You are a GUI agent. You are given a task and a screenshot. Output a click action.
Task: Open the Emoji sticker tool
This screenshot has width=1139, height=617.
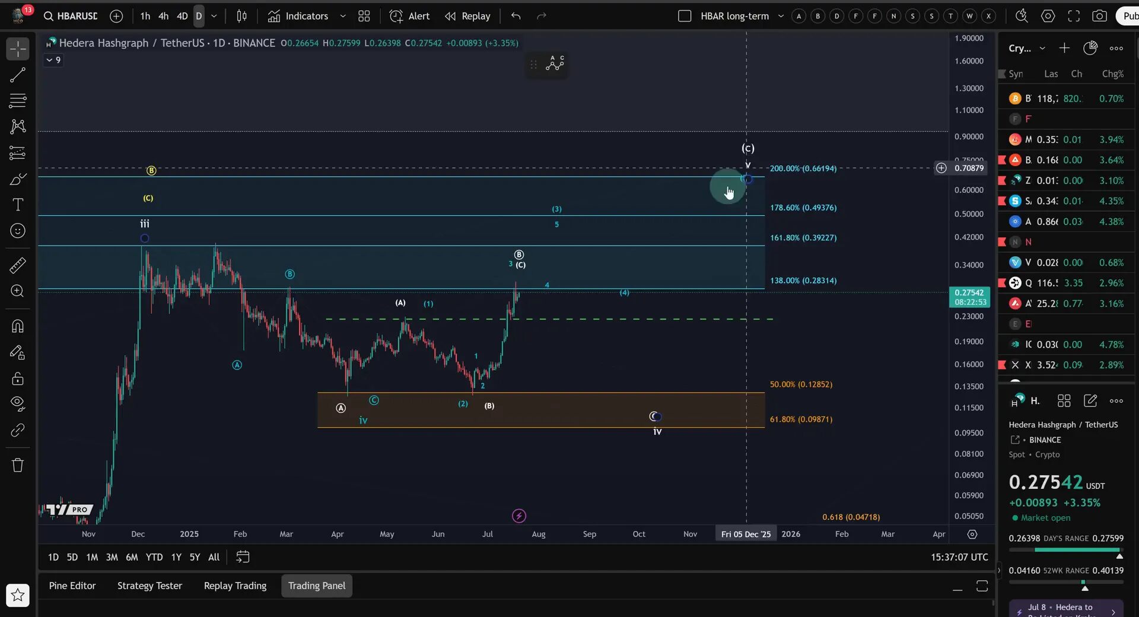click(18, 231)
